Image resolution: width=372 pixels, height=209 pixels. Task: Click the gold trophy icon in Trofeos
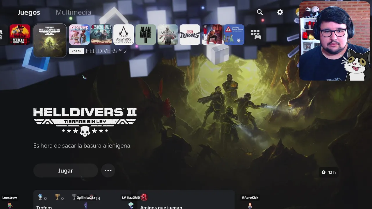point(57,197)
